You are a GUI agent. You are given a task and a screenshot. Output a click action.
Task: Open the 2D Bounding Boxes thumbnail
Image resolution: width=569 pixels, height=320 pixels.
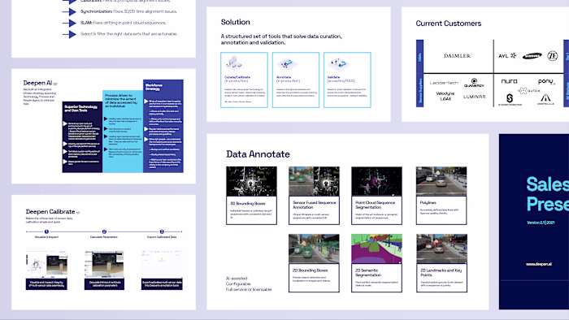coord(315,249)
